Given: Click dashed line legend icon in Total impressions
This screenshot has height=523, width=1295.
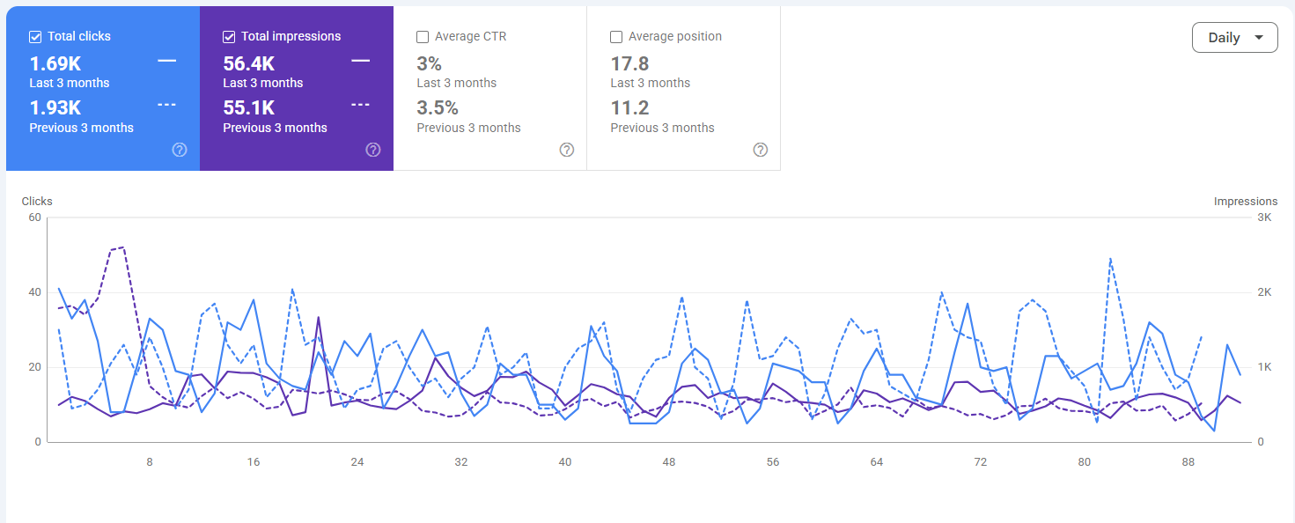Looking at the screenshot, I should [x=360, y=105].
